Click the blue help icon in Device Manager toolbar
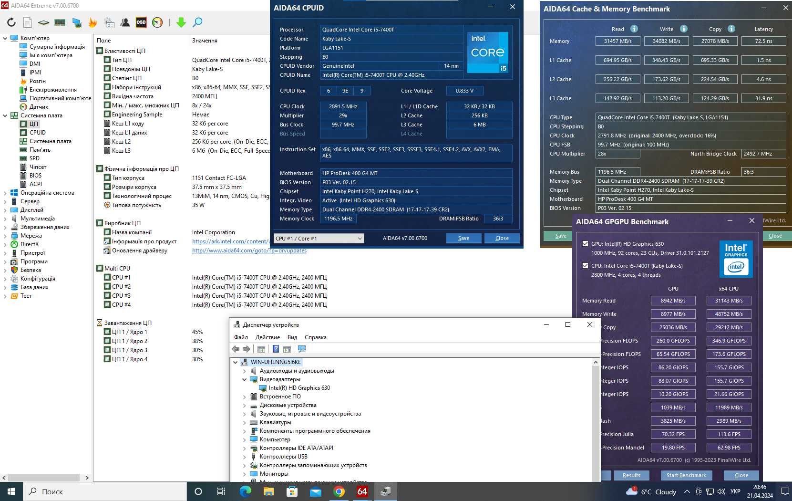 (276, 349)
